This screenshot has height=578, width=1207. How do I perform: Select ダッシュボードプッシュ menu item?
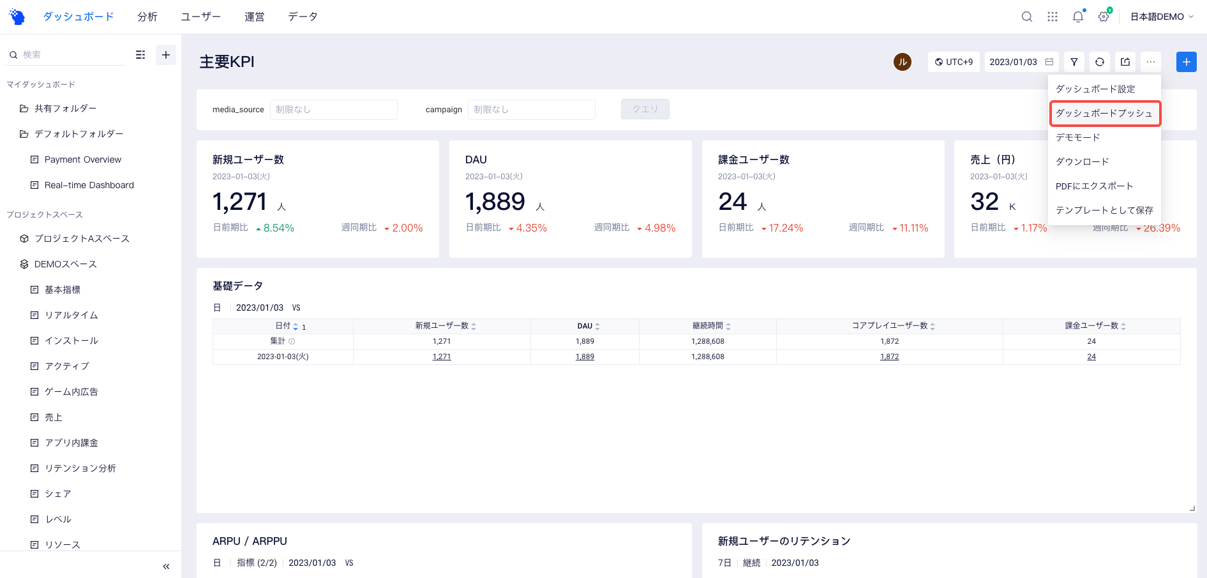(1104, 114)
